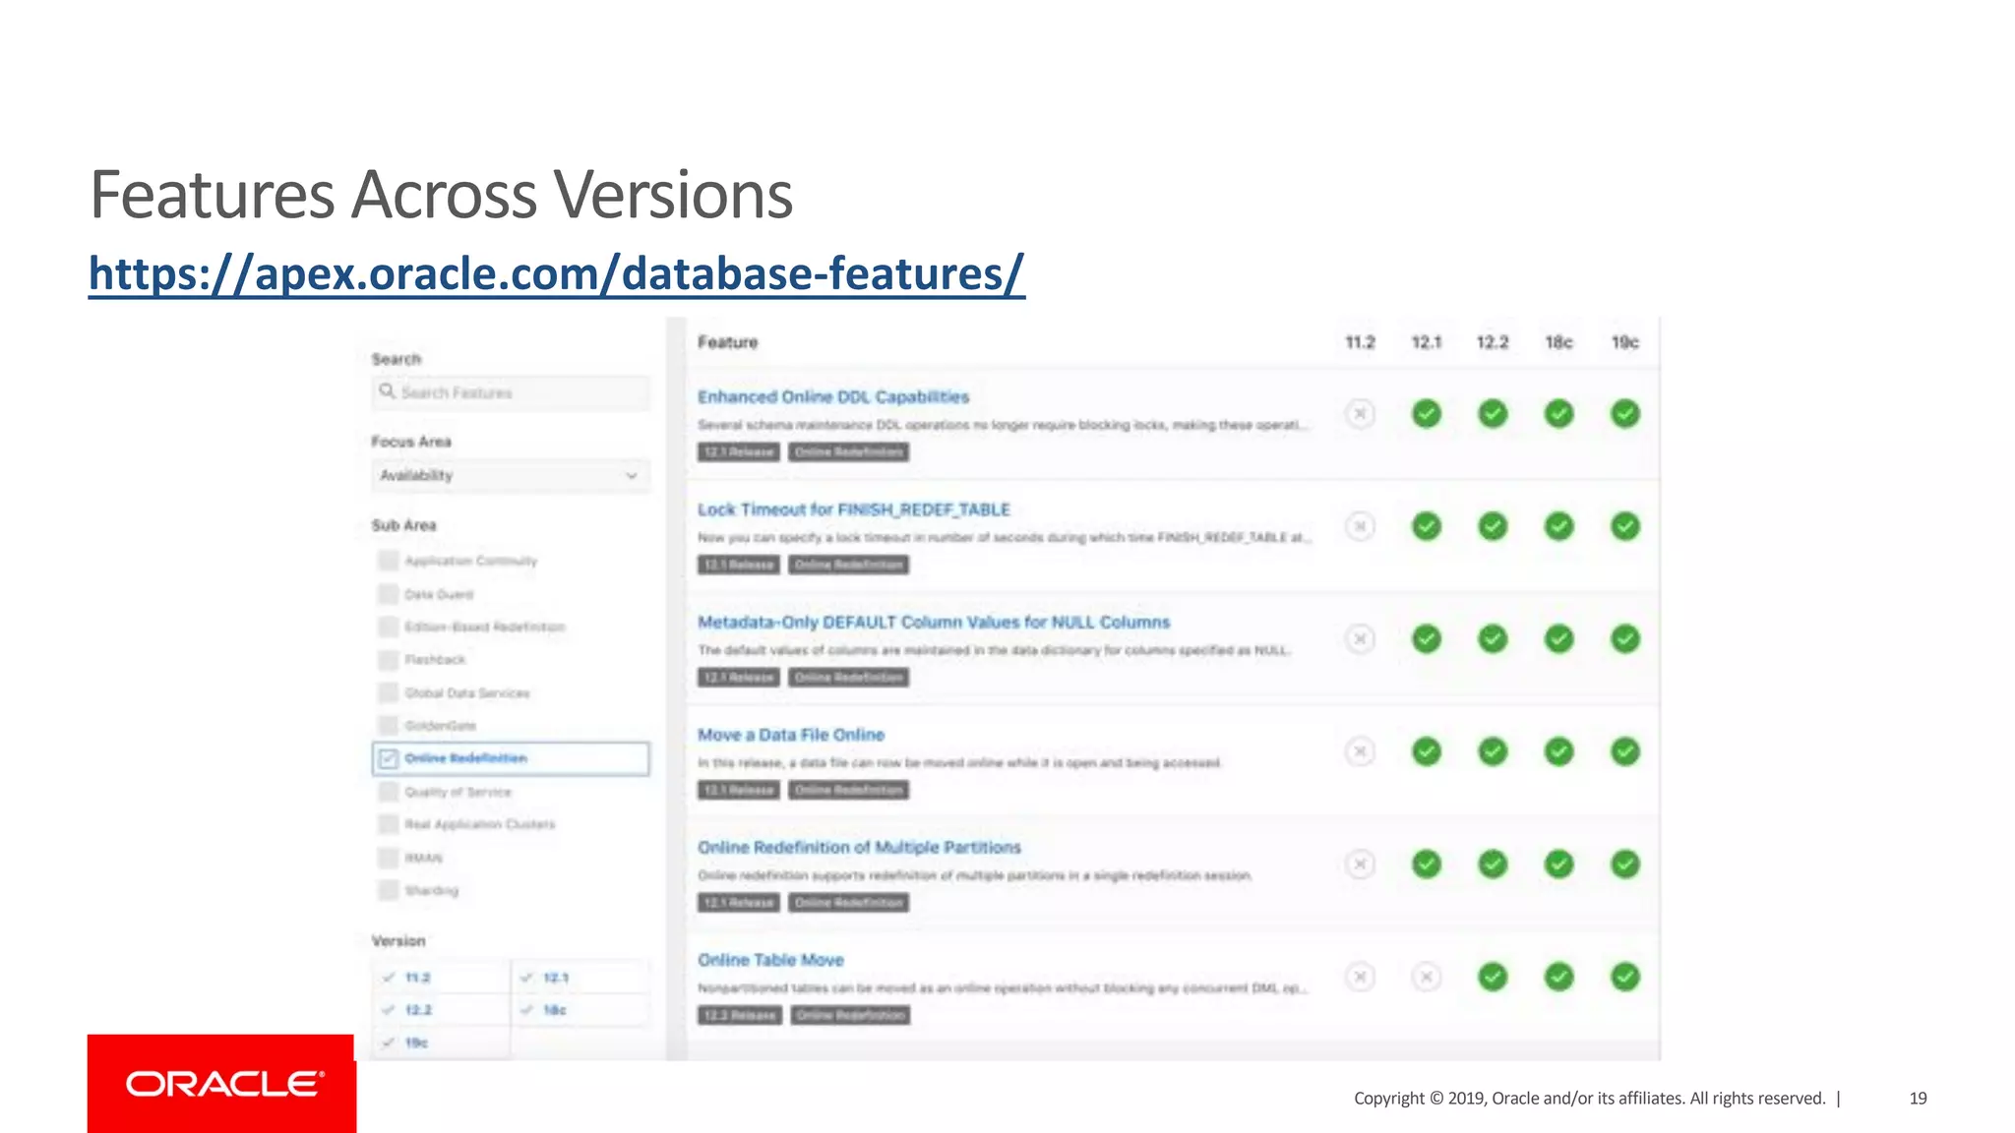Screen dimensions: 2015x1133
Task: Click the Search Features input field
Action: click(511, 392)
